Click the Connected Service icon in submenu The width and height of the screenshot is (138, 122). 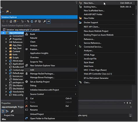click(80, 47)
